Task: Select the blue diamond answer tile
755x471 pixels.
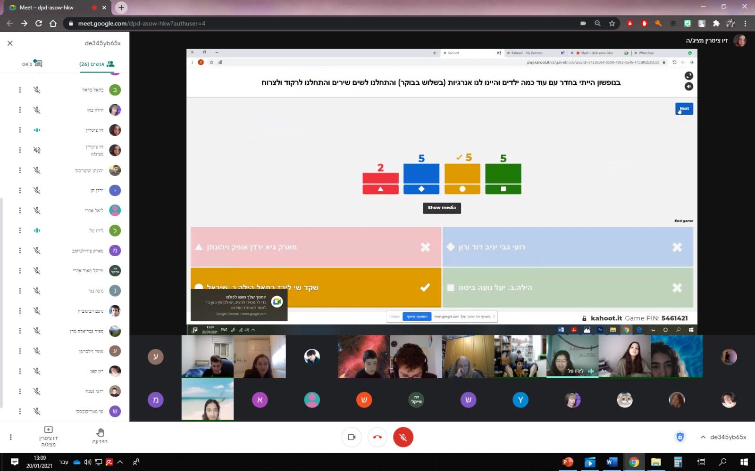Action: [x=568, y=247]
